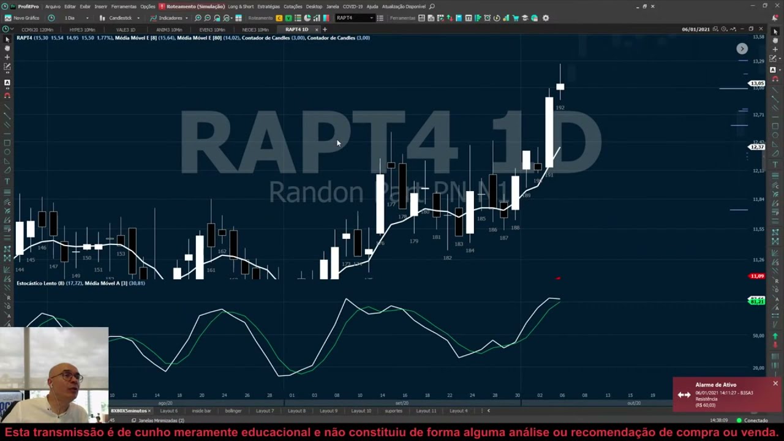
Task: Select the Layout 7 tab
Action: point(265,411)
